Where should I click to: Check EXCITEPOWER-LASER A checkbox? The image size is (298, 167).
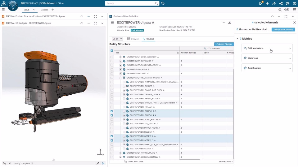coord(112,69)
